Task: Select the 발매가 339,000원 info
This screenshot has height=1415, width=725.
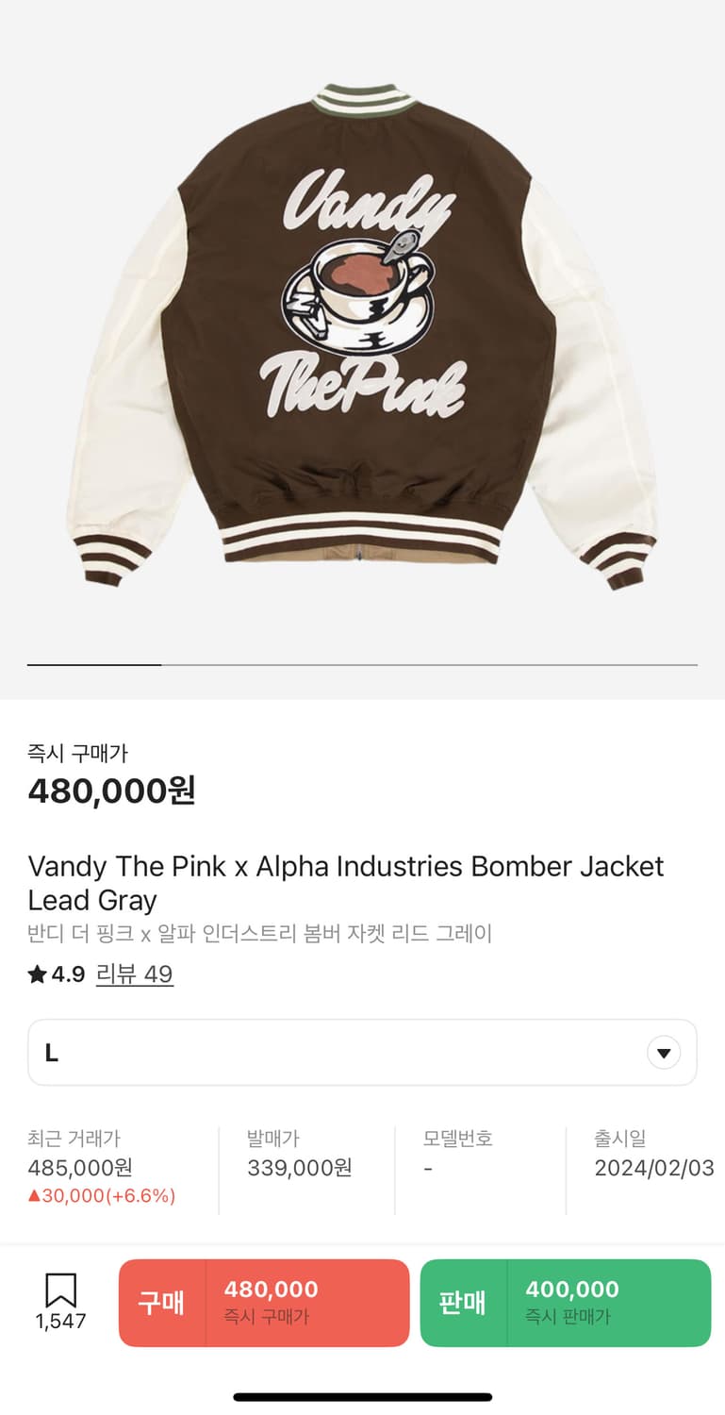Action: 299,1168
